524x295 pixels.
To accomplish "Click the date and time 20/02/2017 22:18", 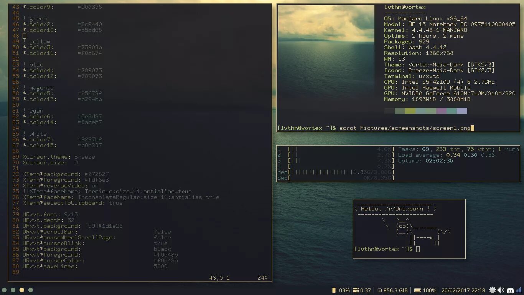I will click(x=463, y=290).
